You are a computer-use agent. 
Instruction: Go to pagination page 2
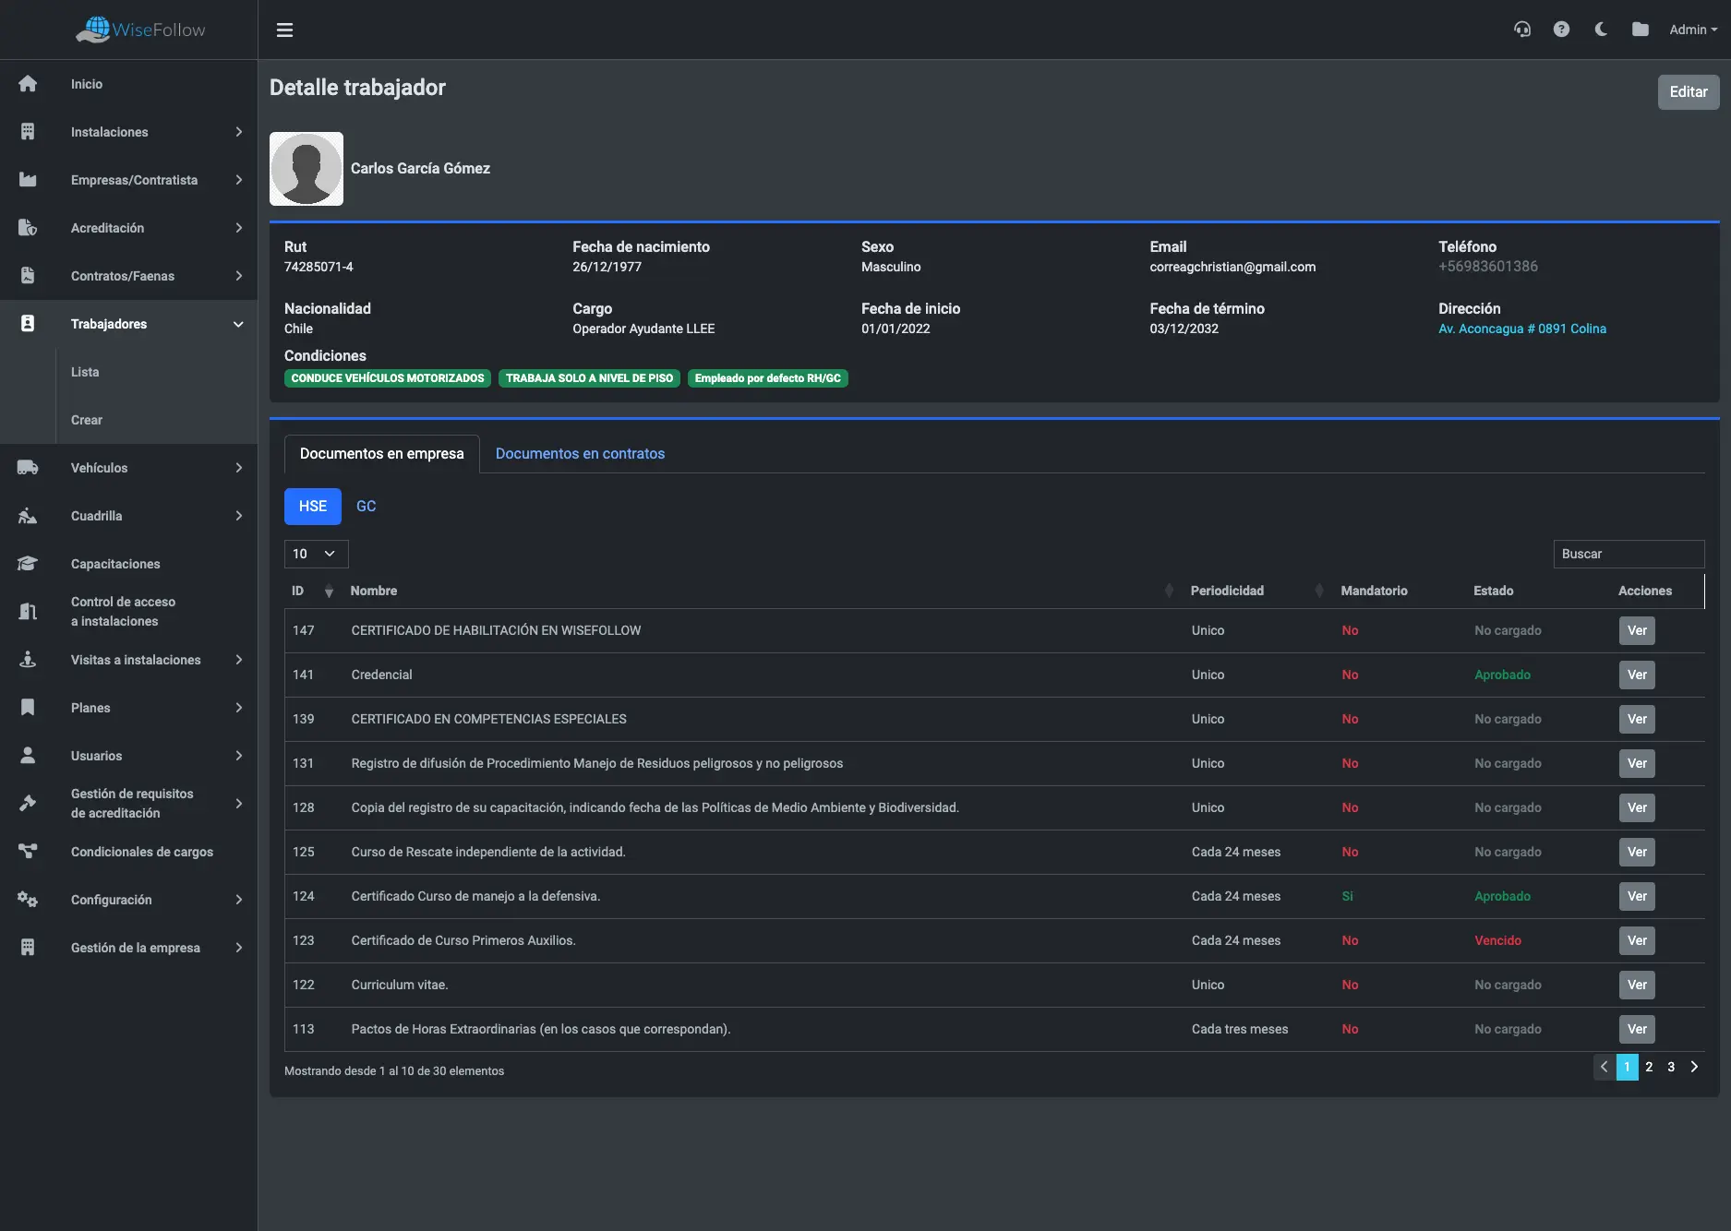(1649, 1067)
